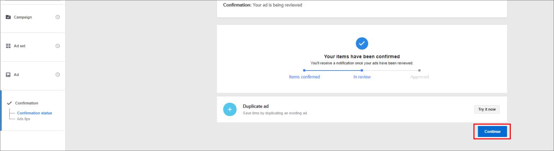Click the greyed Approved step label
The height and width of the screenshot is (151, 554).
419,77
